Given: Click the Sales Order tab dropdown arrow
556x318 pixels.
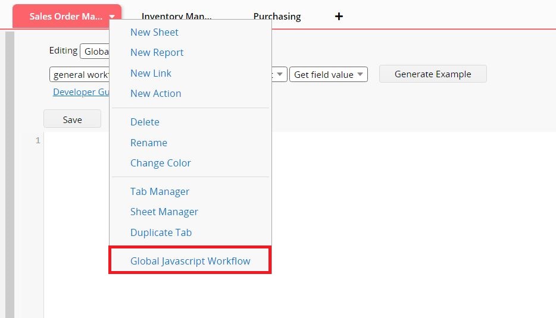Looking at the screenshot, I should [x=112, y=17].
